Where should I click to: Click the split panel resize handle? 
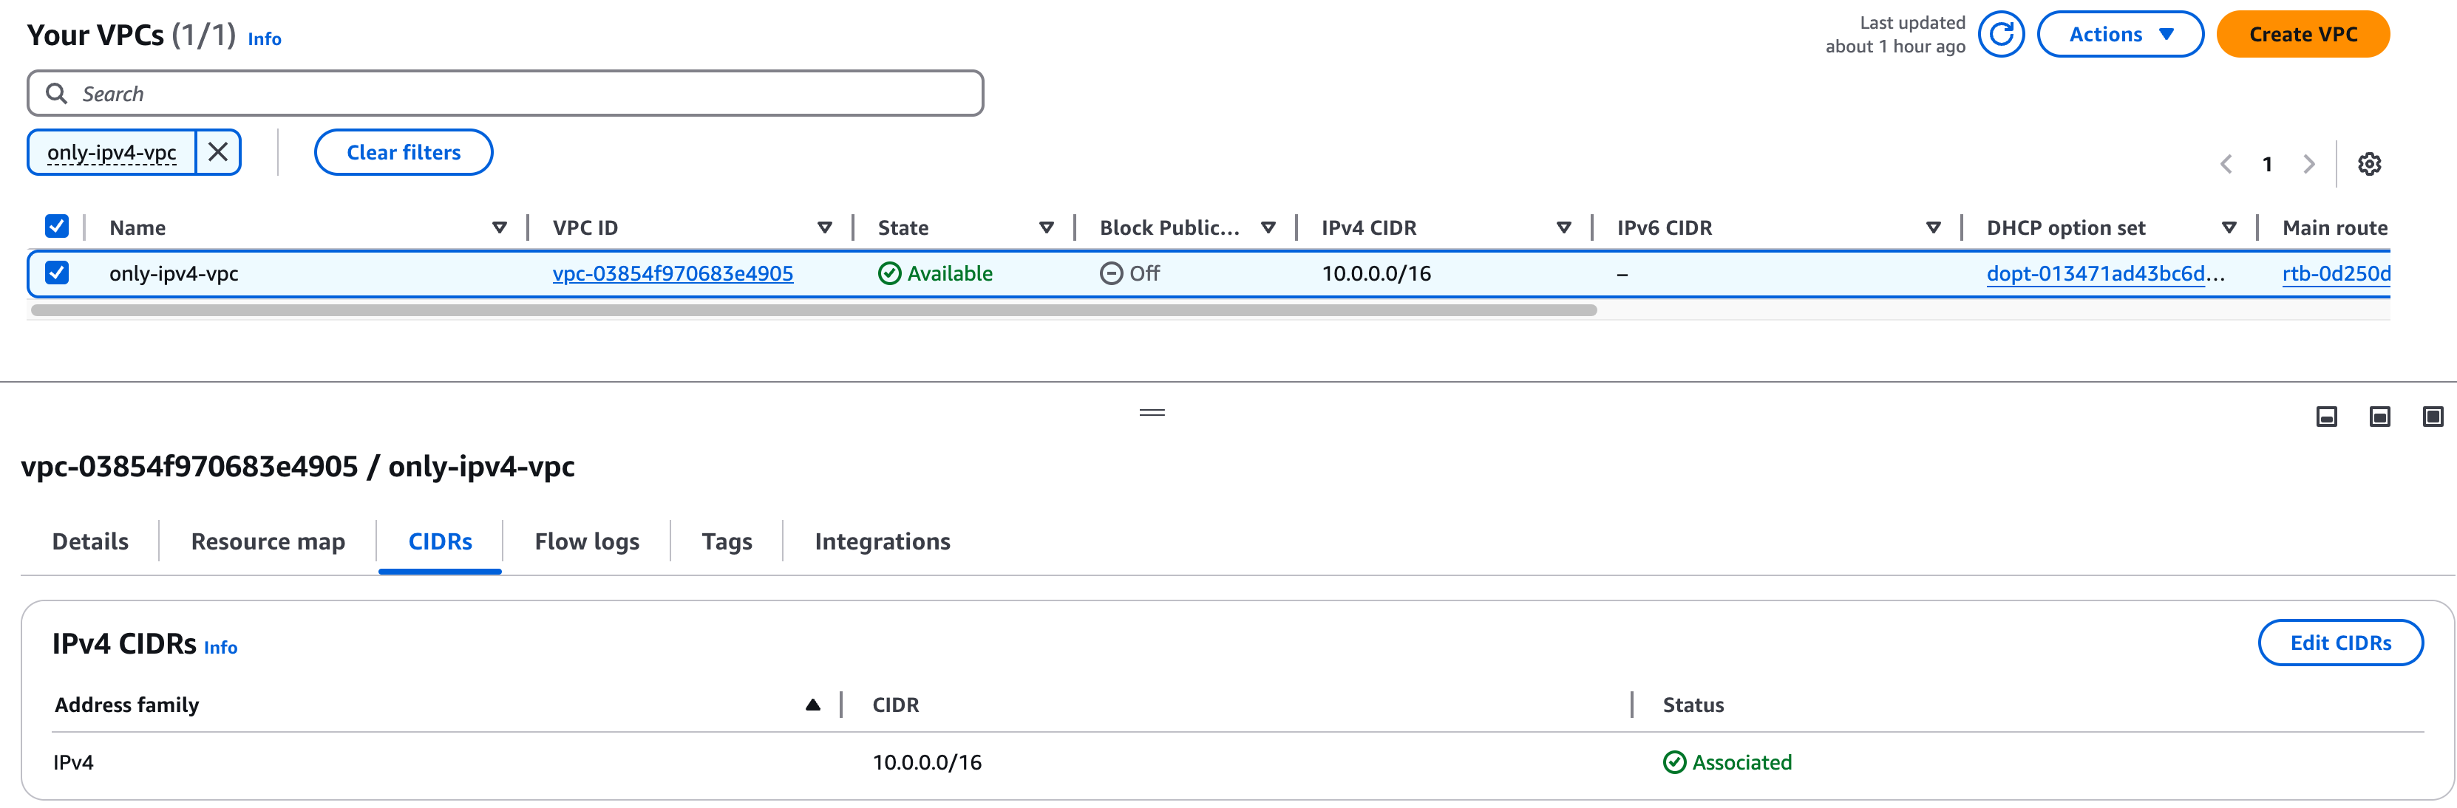pyautogui.click(x=1152, y=413)
